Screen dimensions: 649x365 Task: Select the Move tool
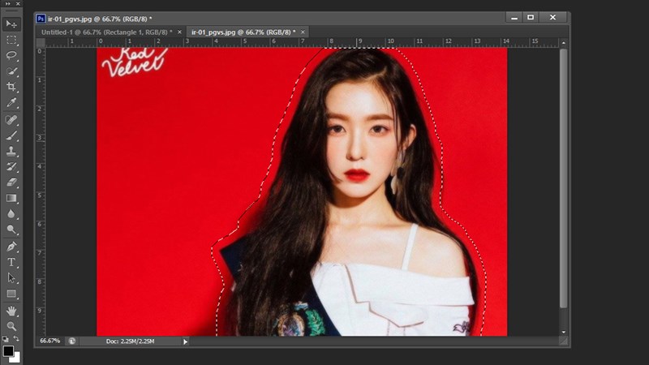click(x=11, y=24)
